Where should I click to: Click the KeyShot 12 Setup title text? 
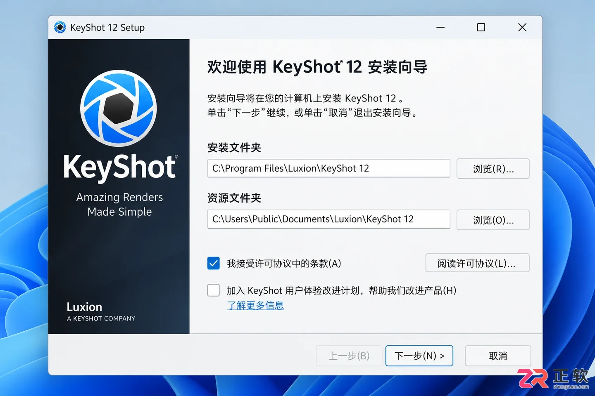(107, 28)
